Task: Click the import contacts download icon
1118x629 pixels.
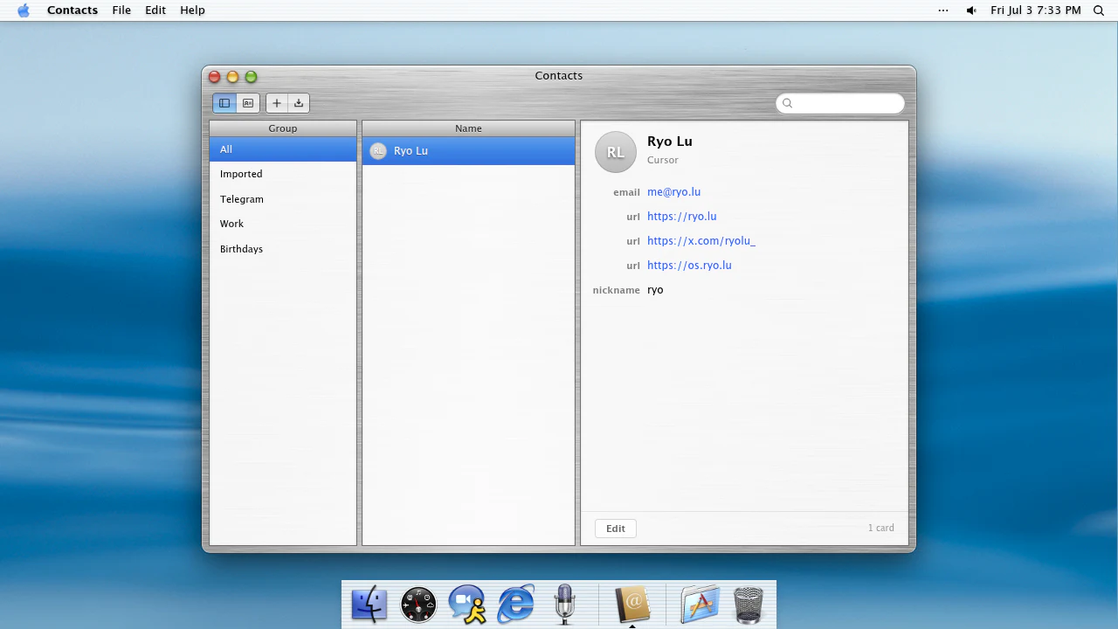Action: (299, 103)
